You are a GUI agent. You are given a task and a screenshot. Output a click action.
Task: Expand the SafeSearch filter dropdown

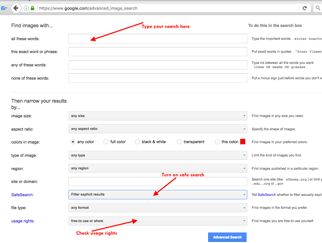click(x=158, y=194)
